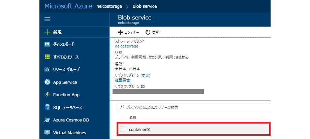
Task: Click the App Service globe icon
Action: point(47,82)
